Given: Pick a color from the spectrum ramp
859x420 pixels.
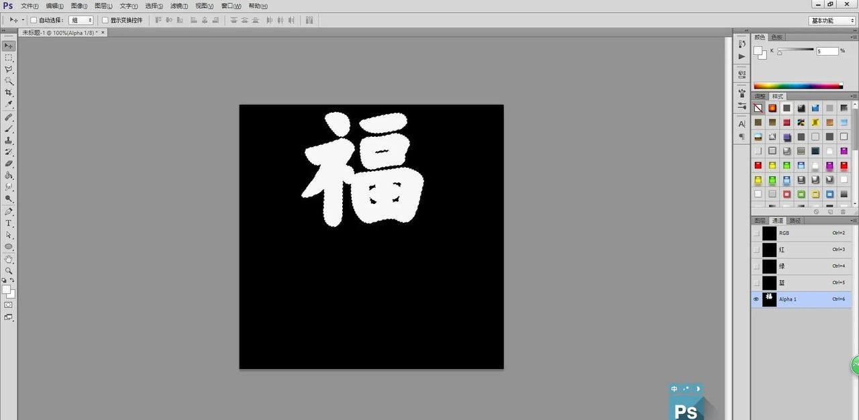Looking at the screenshot, I should [x=798, y=86].
